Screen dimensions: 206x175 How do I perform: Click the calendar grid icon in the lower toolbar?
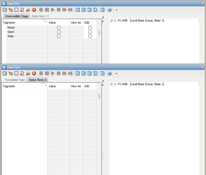point(89,73)
